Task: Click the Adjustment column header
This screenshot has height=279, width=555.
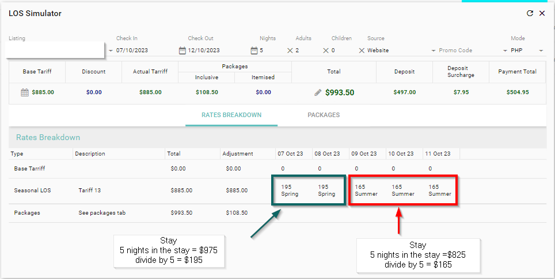Action: tap(237, 154)
